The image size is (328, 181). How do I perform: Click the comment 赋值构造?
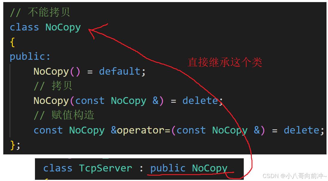coord(73,115)
